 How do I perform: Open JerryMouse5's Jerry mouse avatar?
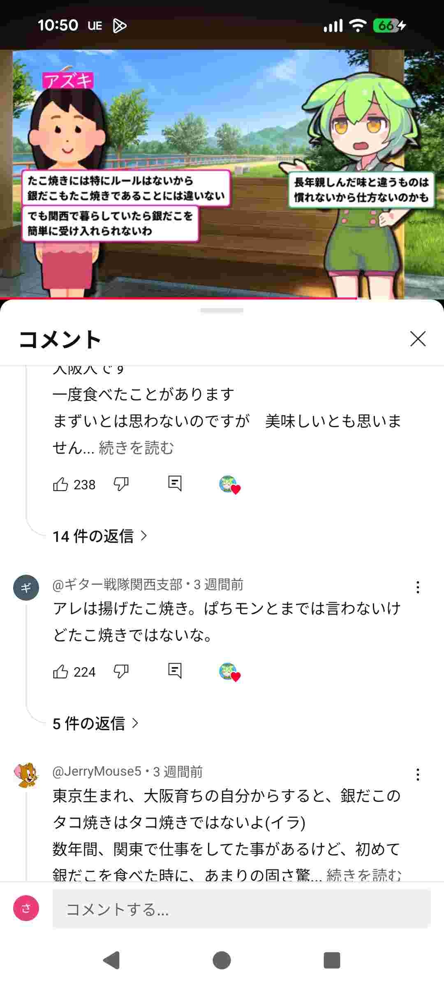pyautogui.click(x=26, y=775)
